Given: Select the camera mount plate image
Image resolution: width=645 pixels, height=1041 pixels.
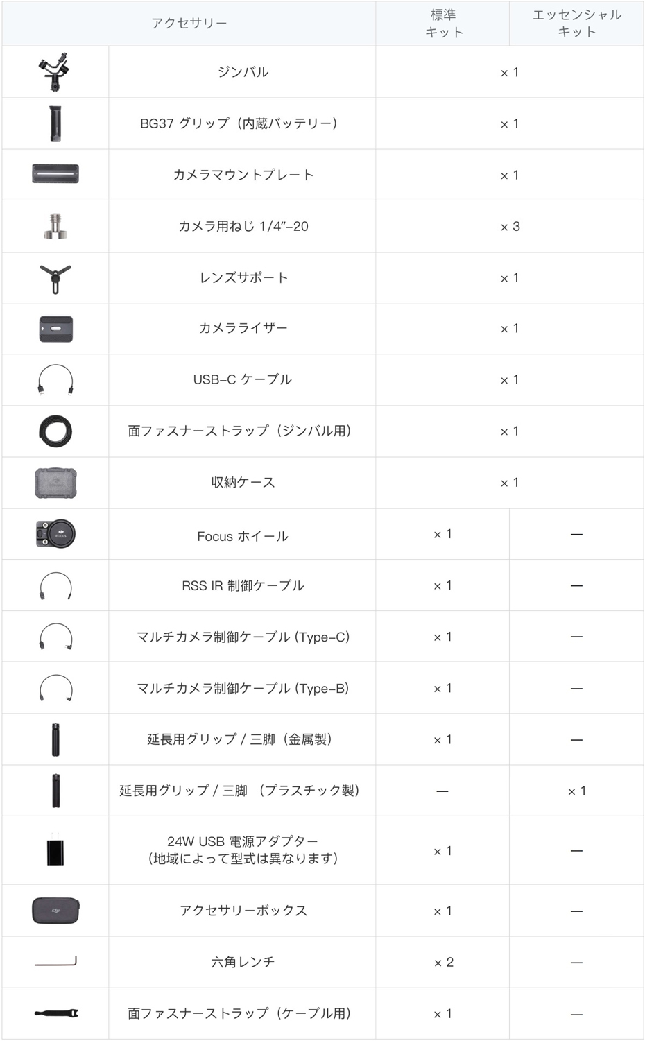Looking at the screenshot, I should coord(55,174).
